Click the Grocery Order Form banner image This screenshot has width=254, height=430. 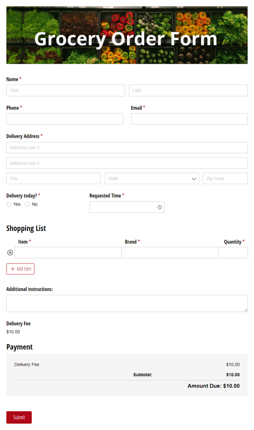tap(127, 35)
